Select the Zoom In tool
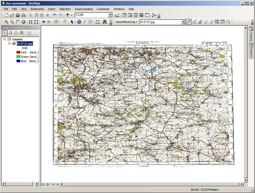 [6, 22]
